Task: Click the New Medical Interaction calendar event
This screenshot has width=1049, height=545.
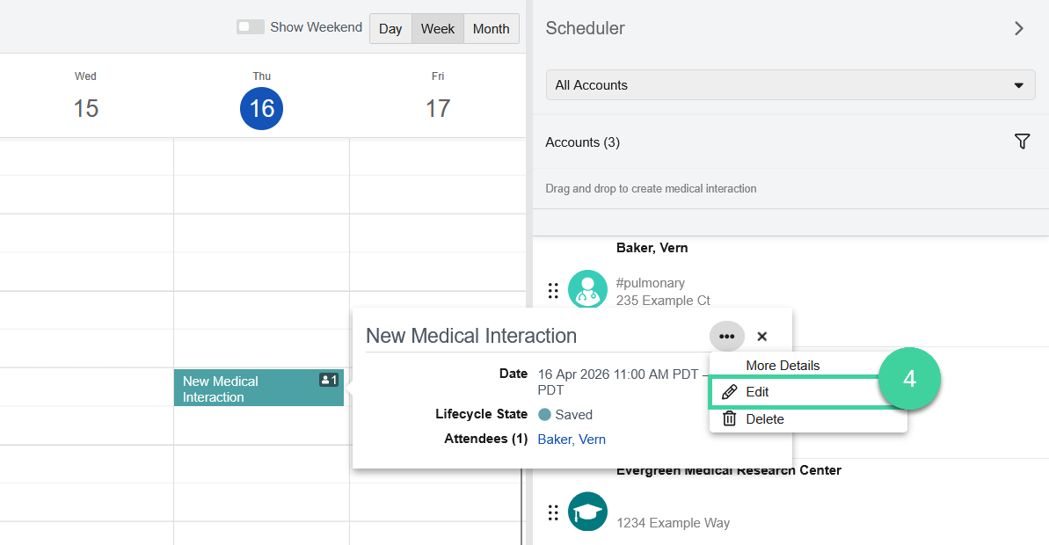Action: tap(246, 389)
